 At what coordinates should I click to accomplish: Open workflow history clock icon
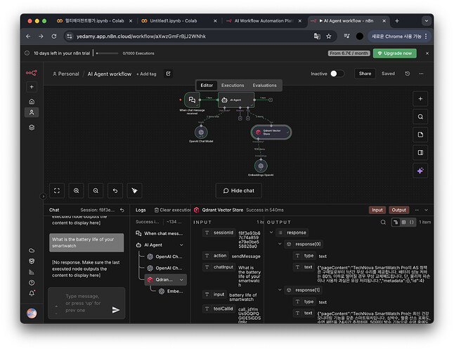408,74
